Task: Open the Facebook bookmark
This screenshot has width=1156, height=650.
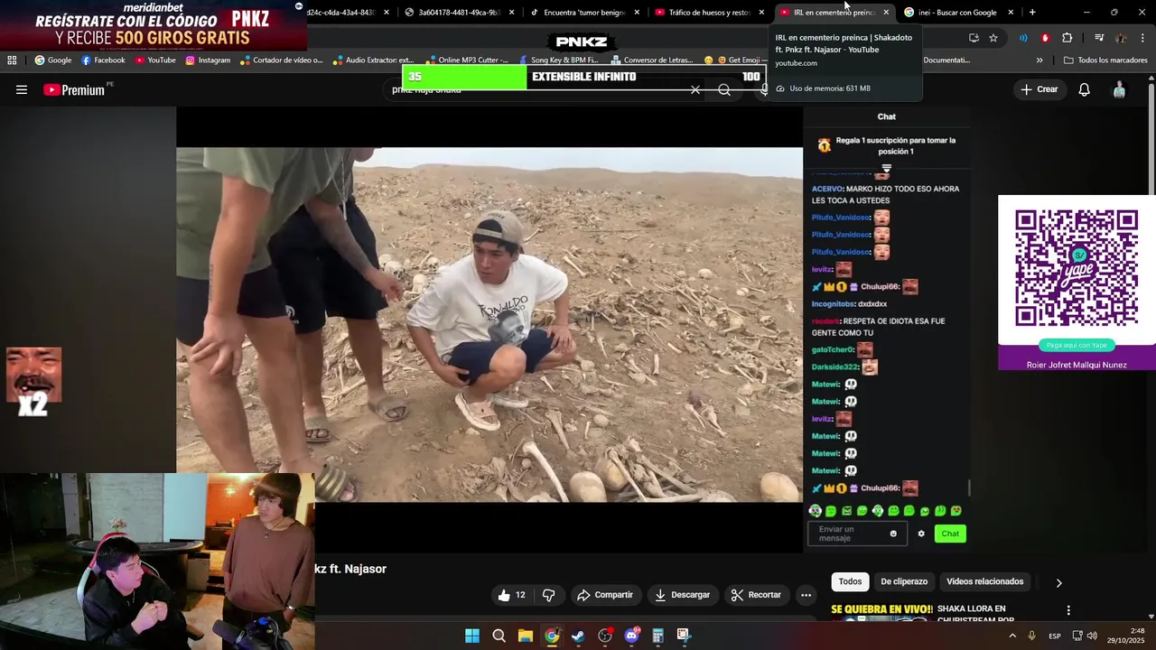Action: tap(103, 60)
